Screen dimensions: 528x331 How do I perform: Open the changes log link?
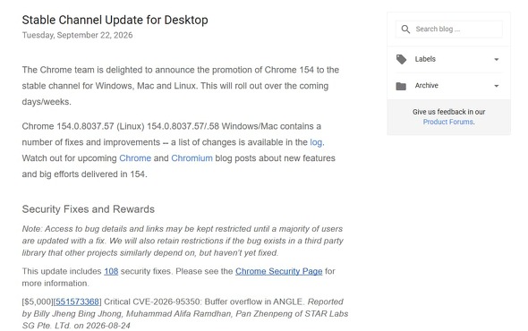coord(316,142)
